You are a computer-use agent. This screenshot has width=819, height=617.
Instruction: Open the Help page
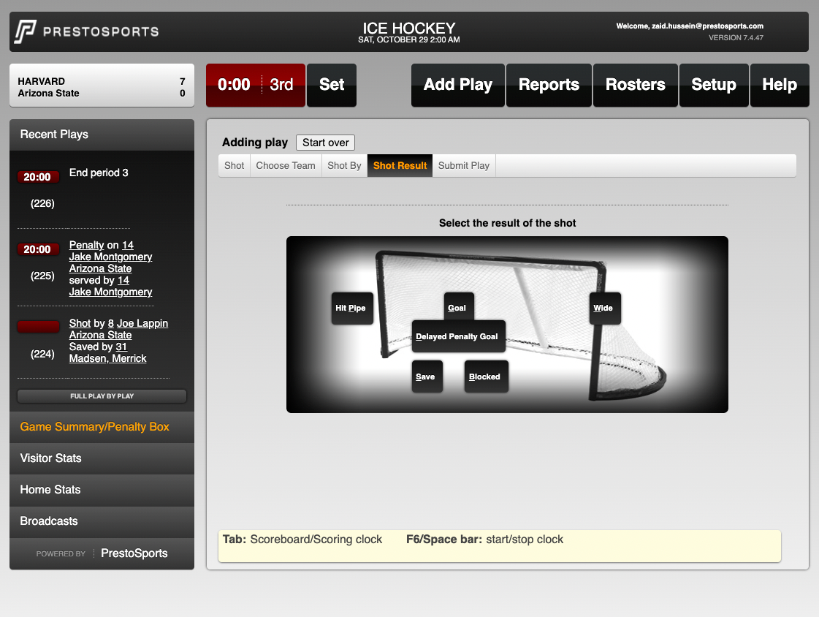780,85
